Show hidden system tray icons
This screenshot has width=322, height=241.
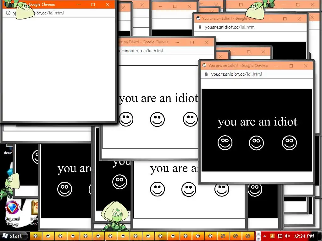click(x=265, y=236)
